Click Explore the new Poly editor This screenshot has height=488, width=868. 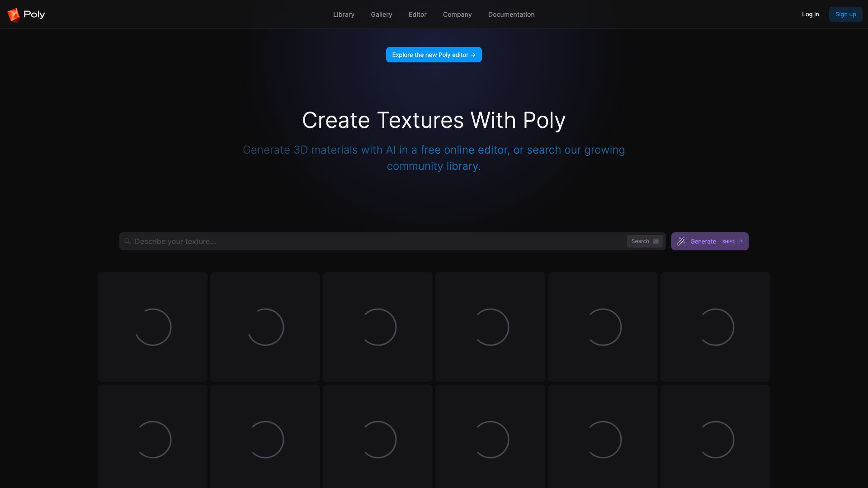pyautogui.click(x=434, y=55)
